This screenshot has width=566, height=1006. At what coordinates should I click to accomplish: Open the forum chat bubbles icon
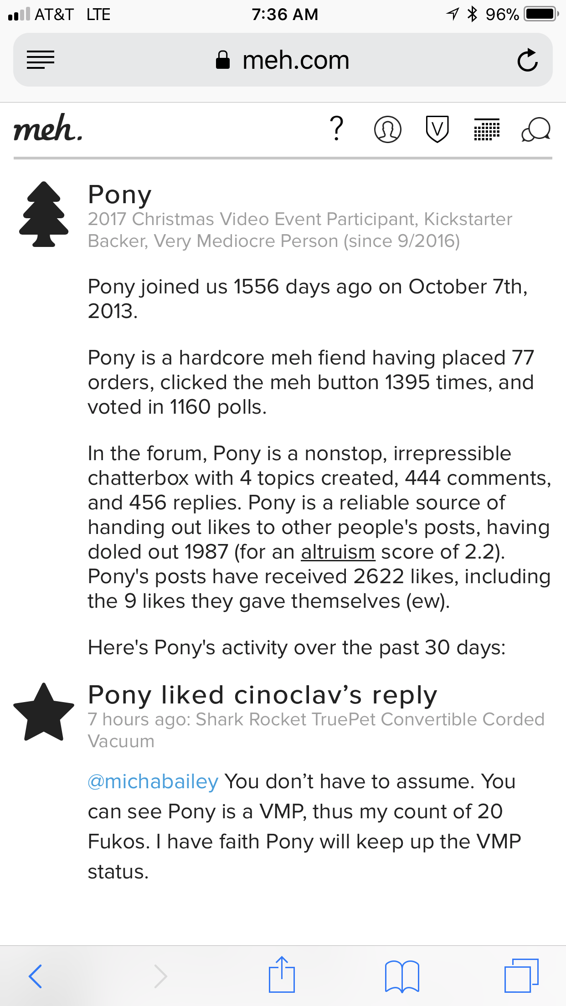point(536,130)
